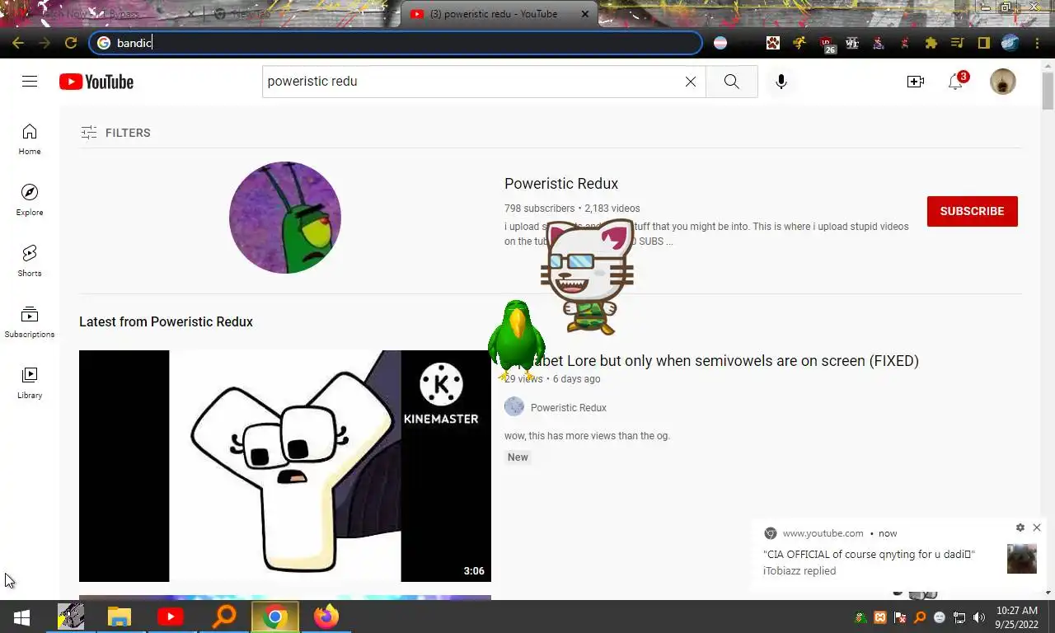Viewport: 1055px width, 633px height.
Task: Open the Create video icon
Action: pos(916,82)
